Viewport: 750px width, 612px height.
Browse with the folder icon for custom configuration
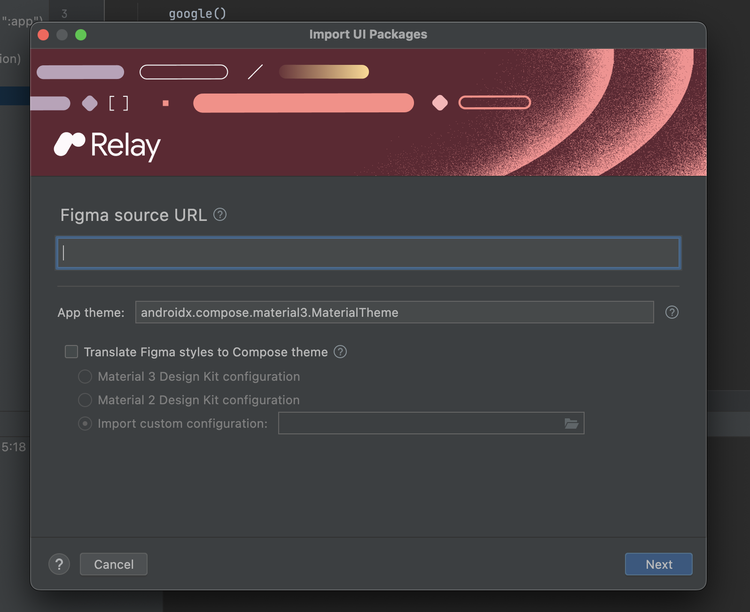pos(571,424)
